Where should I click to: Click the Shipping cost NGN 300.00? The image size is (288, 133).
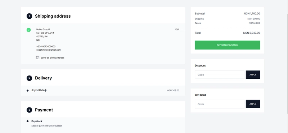click(254, 19)
